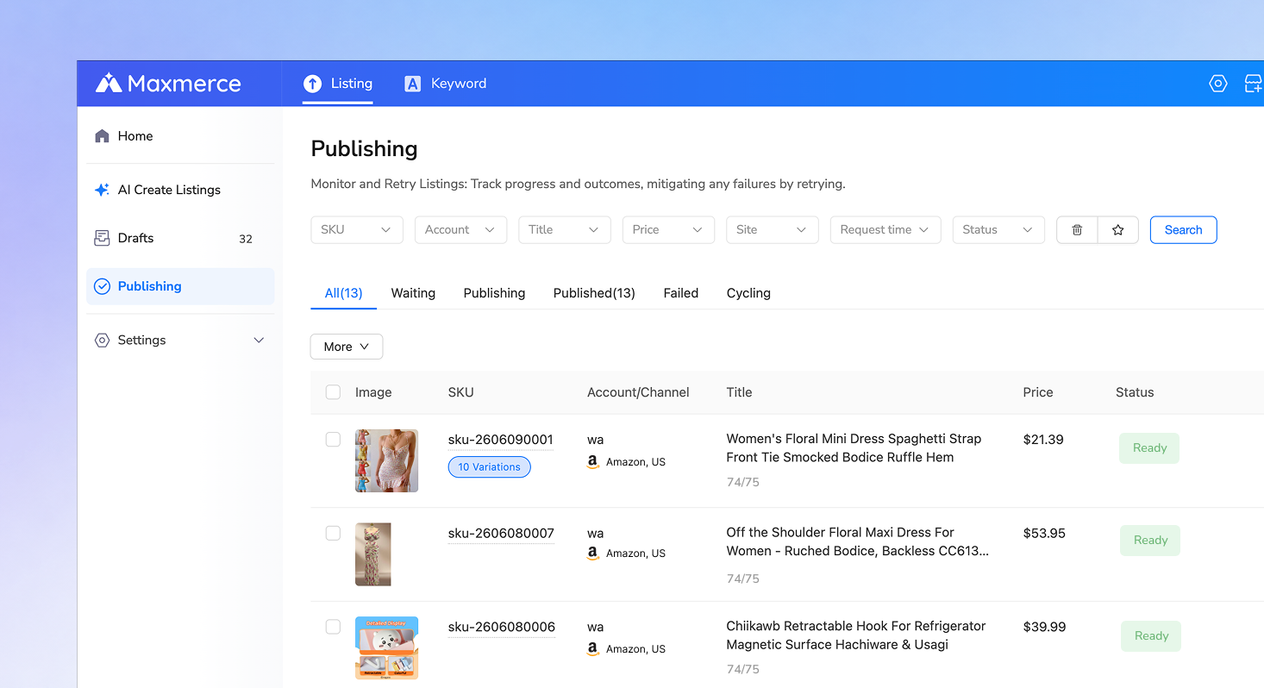Select the Failed tab
The height and width of the screenshot is (688, 1264).
[x=681, y=293]
